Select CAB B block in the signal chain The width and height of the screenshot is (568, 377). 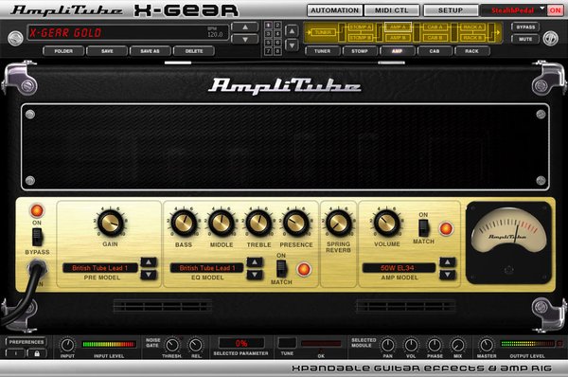(435, 38)
